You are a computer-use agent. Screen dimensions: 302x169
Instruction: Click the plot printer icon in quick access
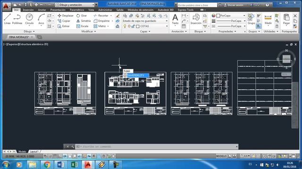36,5
